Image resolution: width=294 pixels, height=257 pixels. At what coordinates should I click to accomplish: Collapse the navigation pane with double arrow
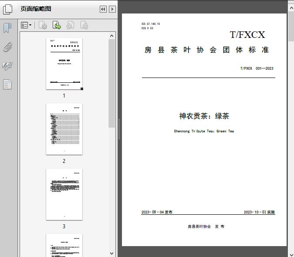(103, 9)
